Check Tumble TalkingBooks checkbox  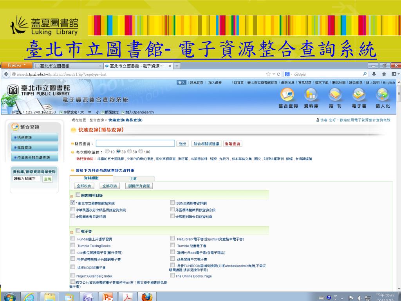(72, 245)
